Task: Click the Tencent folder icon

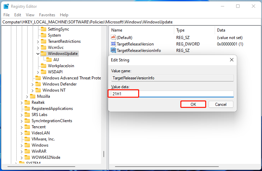Action: click(x=27, y=127)
